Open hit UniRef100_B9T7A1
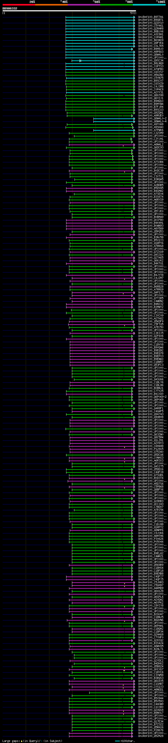168x743 pixels. click(150, 17)
